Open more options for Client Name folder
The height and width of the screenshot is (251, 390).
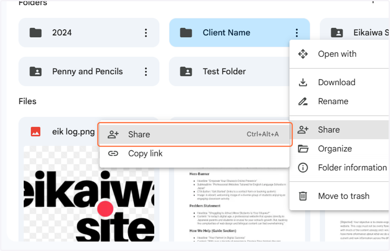(296, 32)
